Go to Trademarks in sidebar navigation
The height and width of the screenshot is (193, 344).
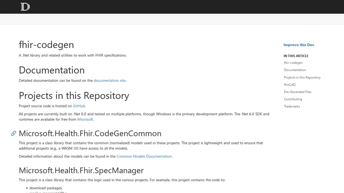[x=292, y=107]
